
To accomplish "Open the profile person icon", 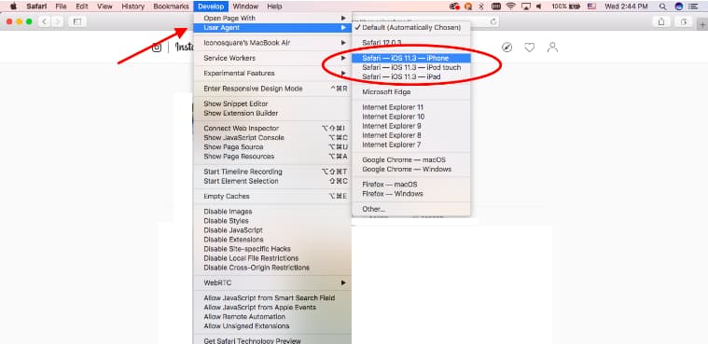I will coord(552,48).
